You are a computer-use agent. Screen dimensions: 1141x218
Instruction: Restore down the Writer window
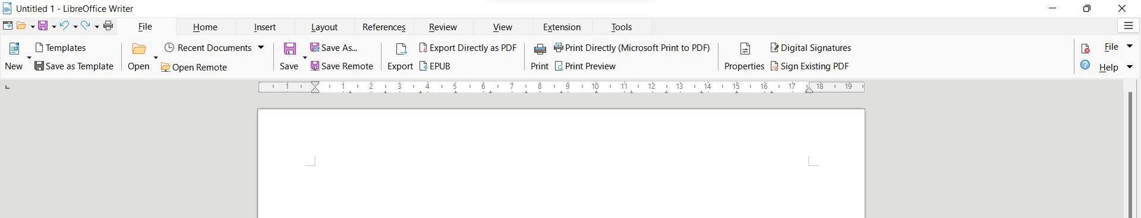(x=1087, y=8)
